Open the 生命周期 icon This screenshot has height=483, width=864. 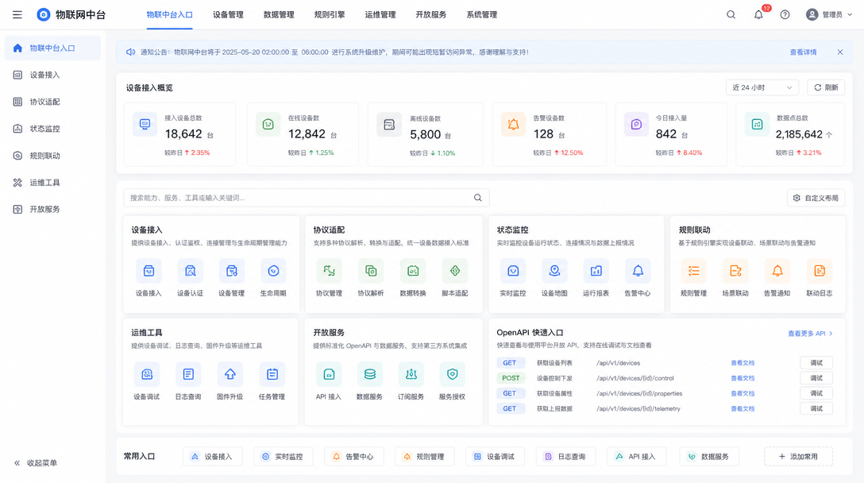pyautogui.click(x=273, y=271)
